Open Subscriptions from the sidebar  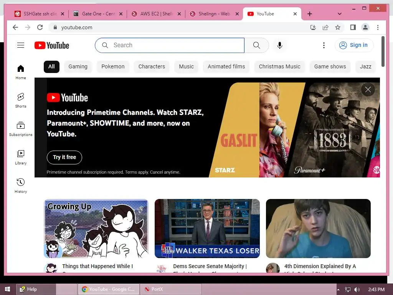pos(21,129)
